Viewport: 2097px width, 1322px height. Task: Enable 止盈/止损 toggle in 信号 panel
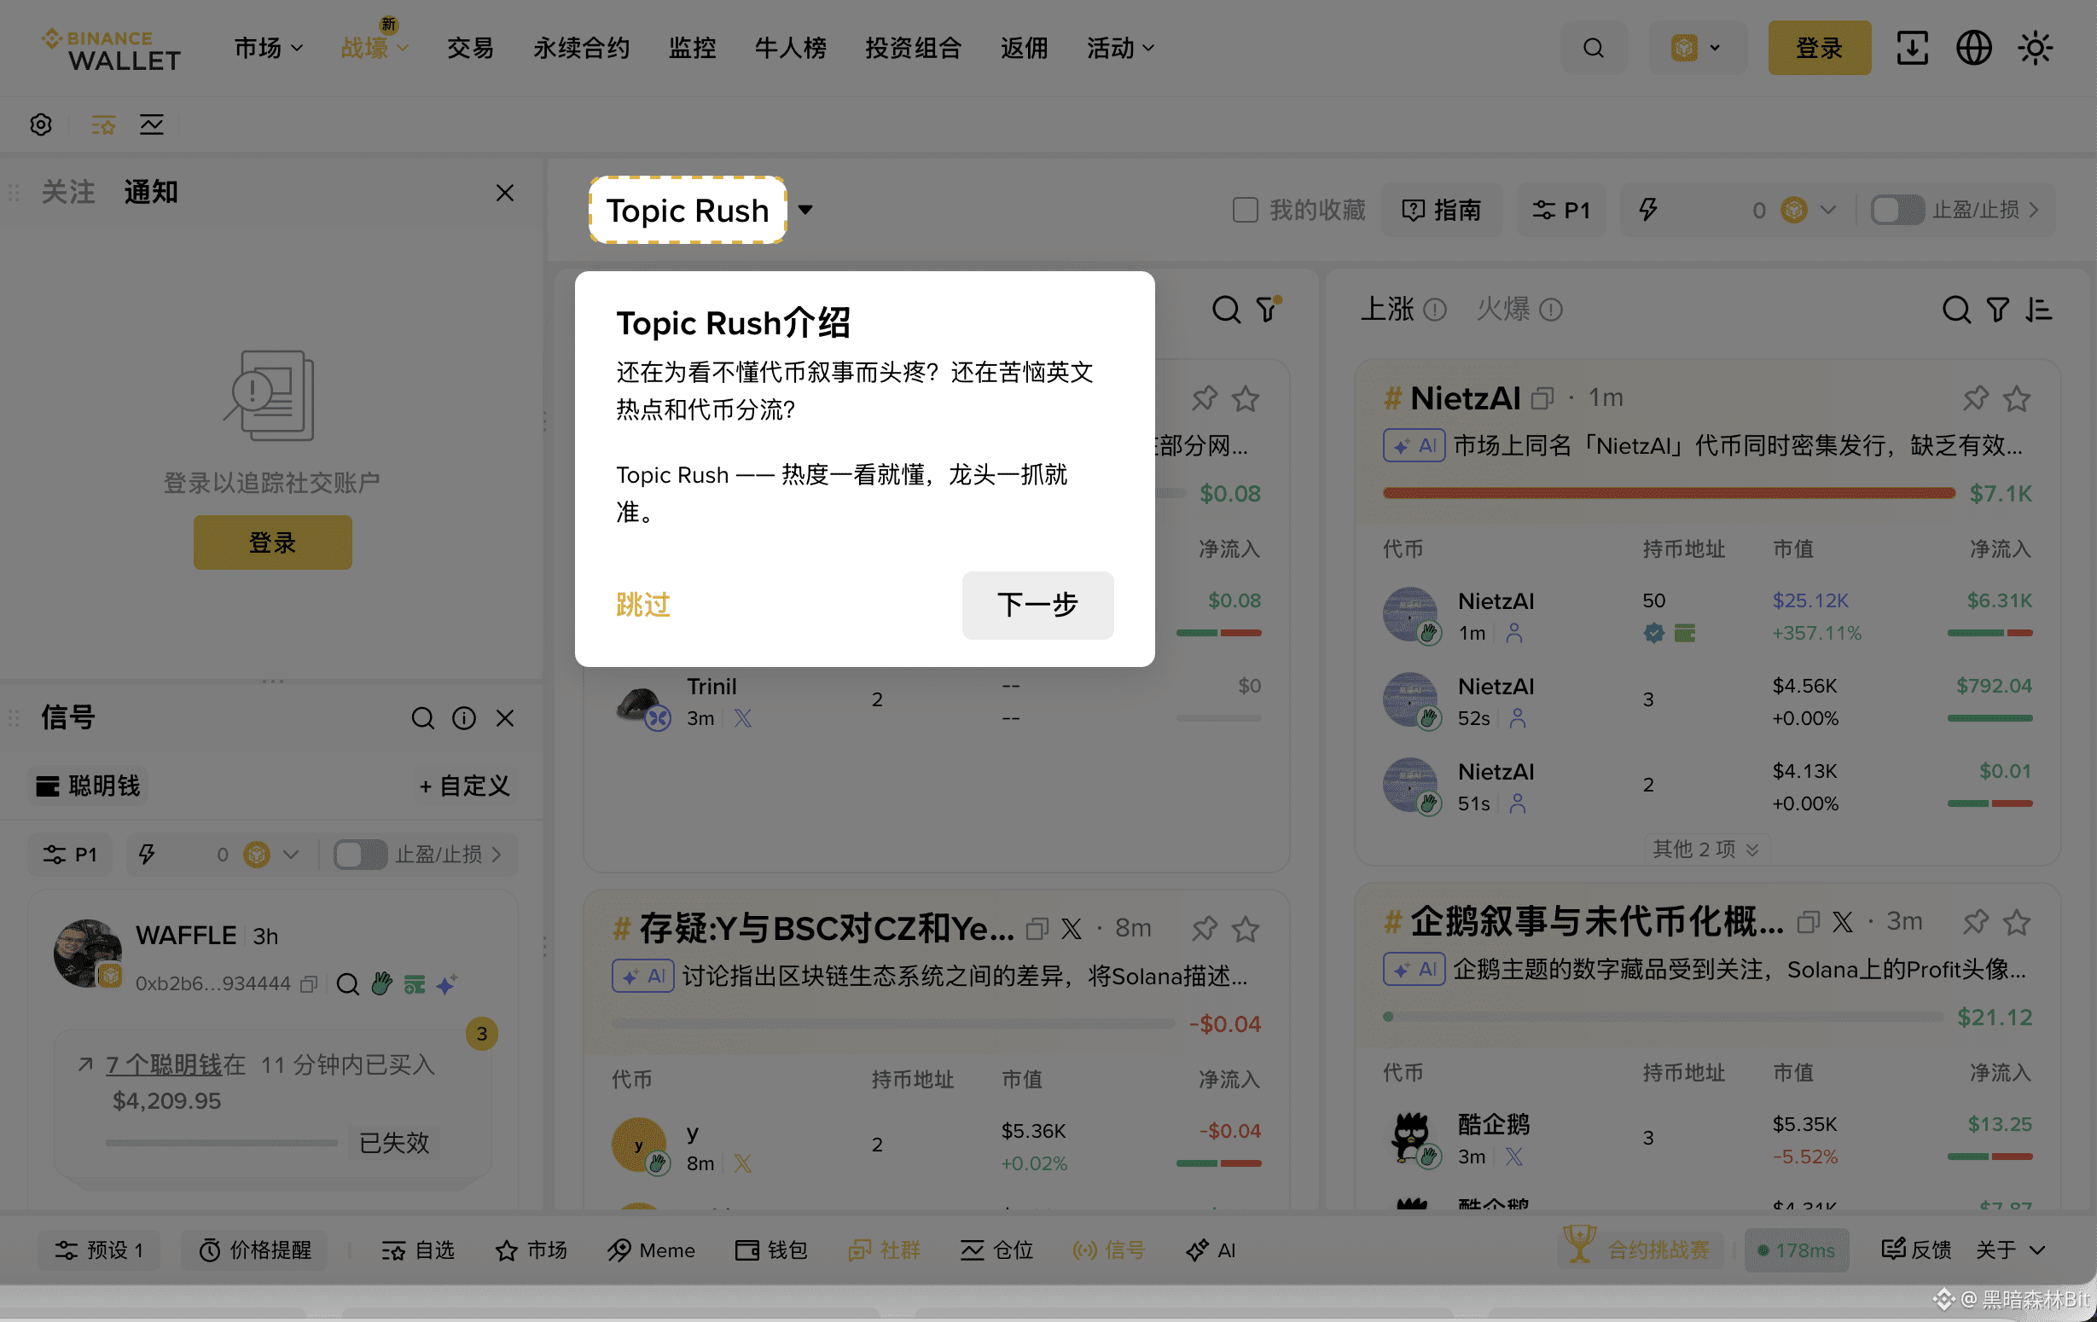[360, 855]
